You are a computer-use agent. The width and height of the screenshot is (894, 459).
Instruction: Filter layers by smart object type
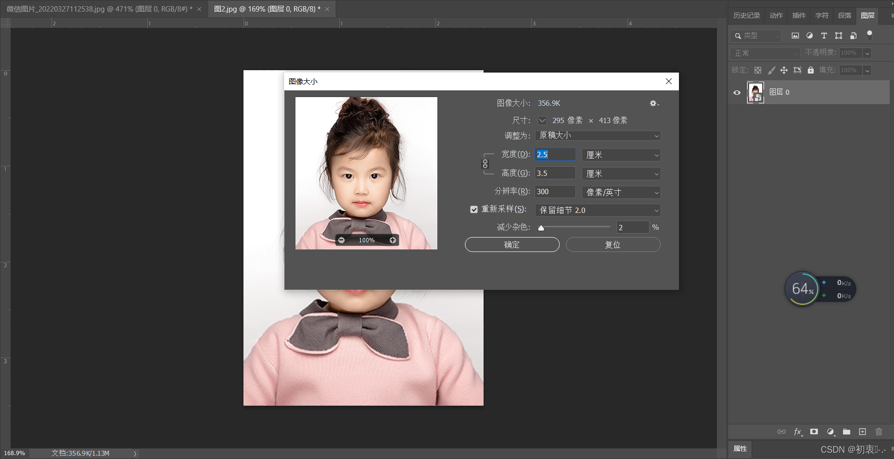853,36
